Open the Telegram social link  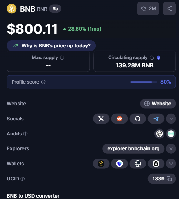pyautogui.click(x=156, y=119)
